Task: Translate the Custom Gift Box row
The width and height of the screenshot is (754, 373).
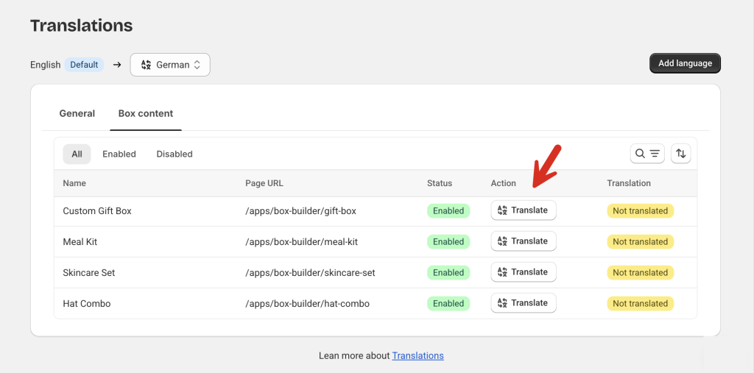Action: click(x=524, y=210)
